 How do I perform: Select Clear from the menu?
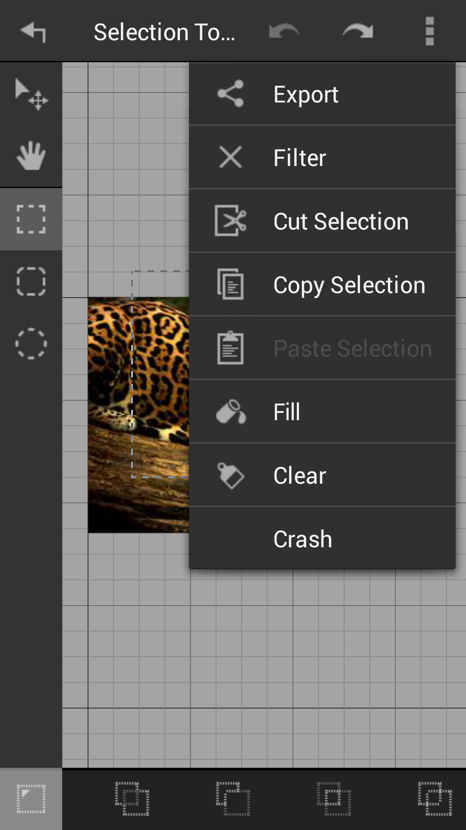322,475
